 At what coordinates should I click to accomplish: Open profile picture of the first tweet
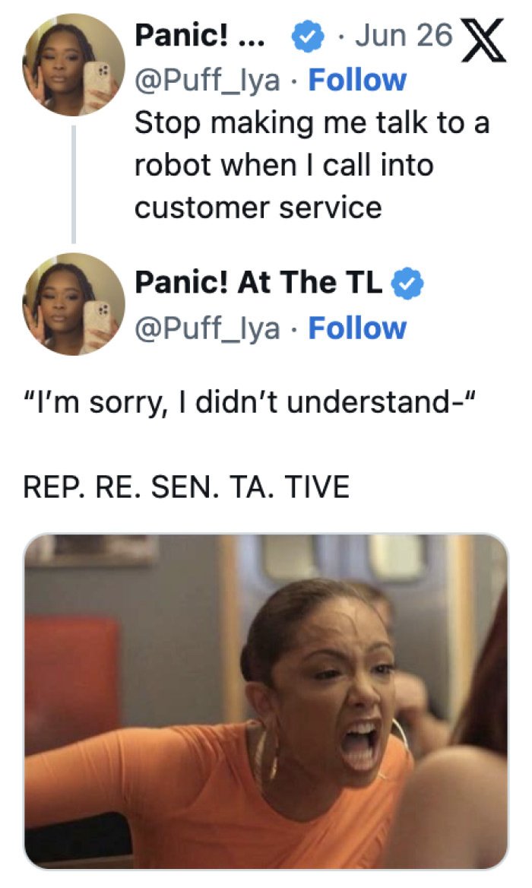click(x=74, y=65)
